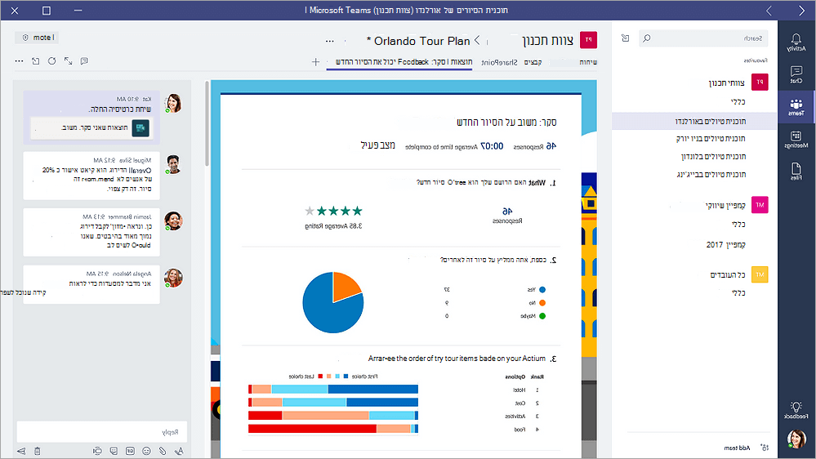Open the sticker picker icon
The width and height of the screenshot is (816, 459).
point(114,451)
